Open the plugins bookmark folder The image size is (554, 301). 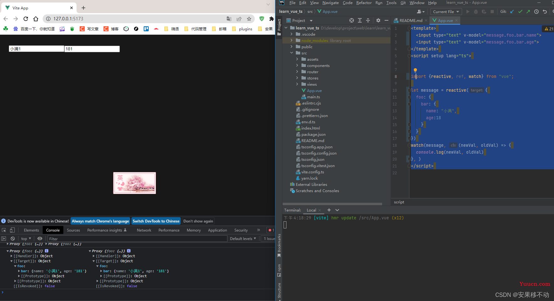[x=242, y=29]
